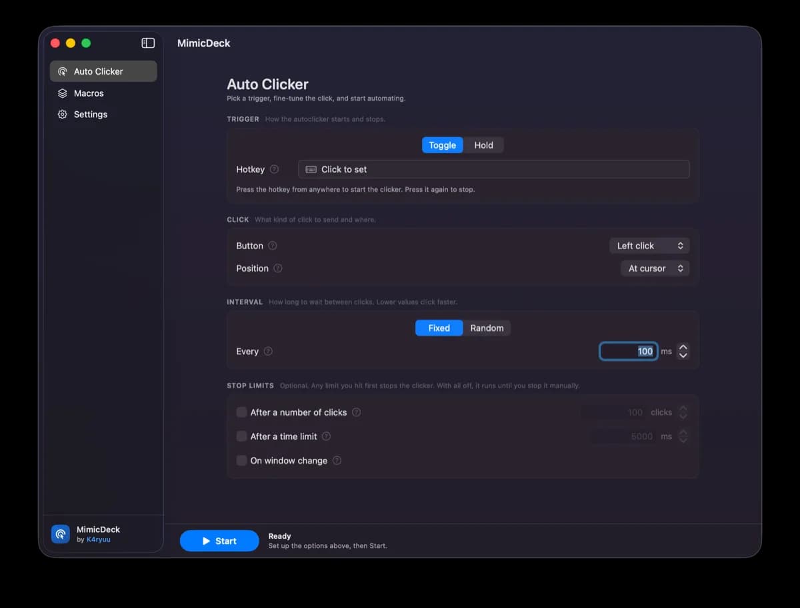Open the At cursor position dropdown

pyautogui.click(x=655, y=268)
